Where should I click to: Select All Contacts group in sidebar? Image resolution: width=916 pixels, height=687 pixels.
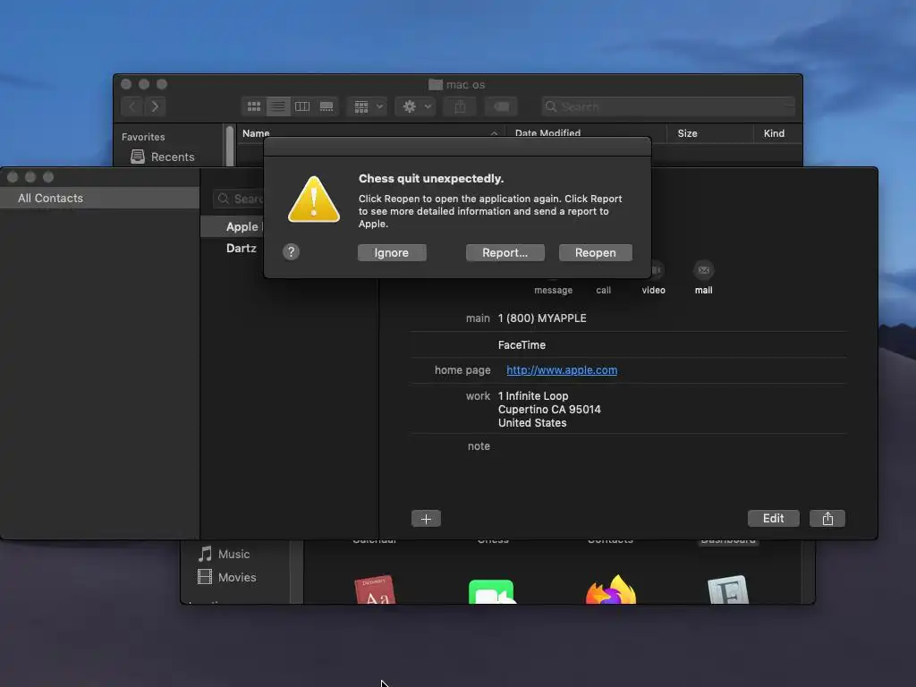pyautogui.click(x=99, y=198)
